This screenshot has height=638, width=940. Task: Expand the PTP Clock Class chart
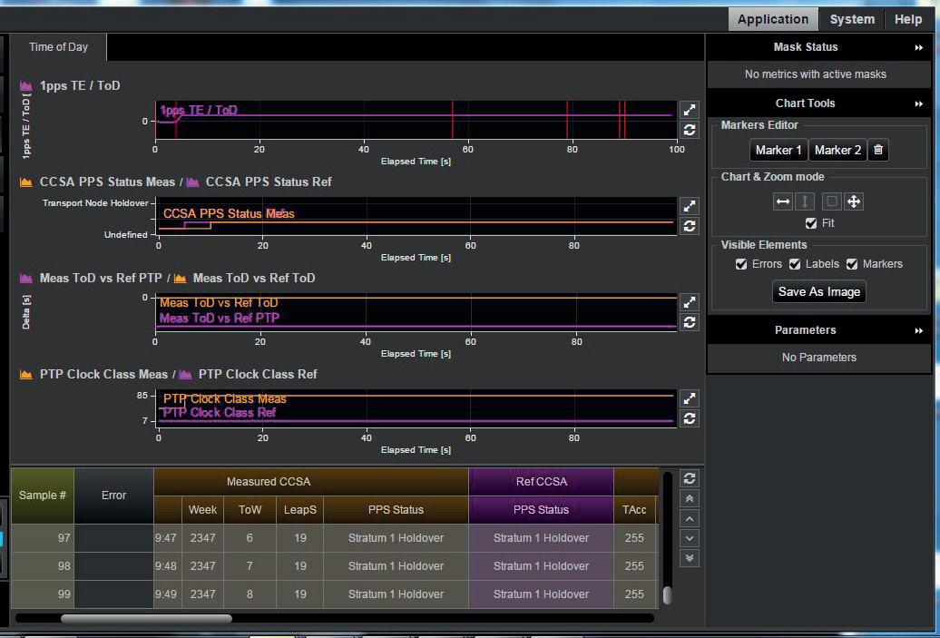pos(690,398)
